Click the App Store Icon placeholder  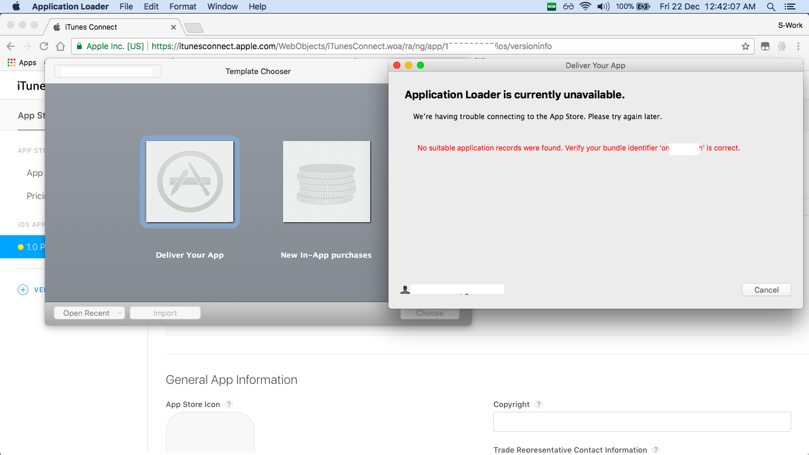click(210, 433)
